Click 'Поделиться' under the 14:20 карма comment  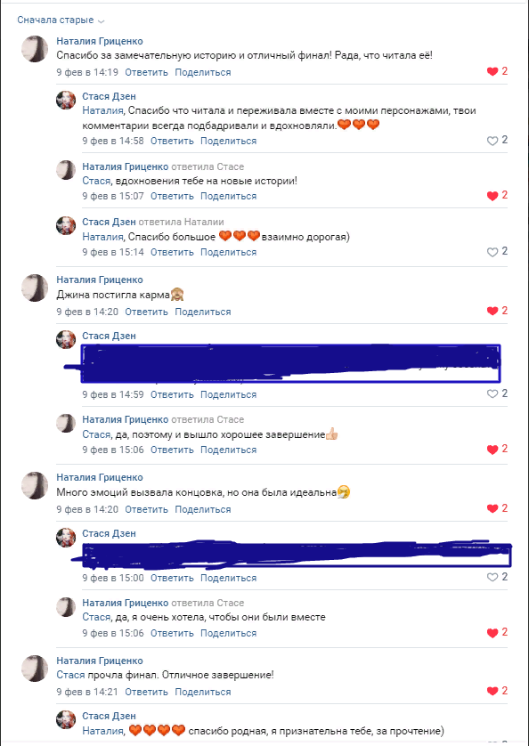point(203,312)
